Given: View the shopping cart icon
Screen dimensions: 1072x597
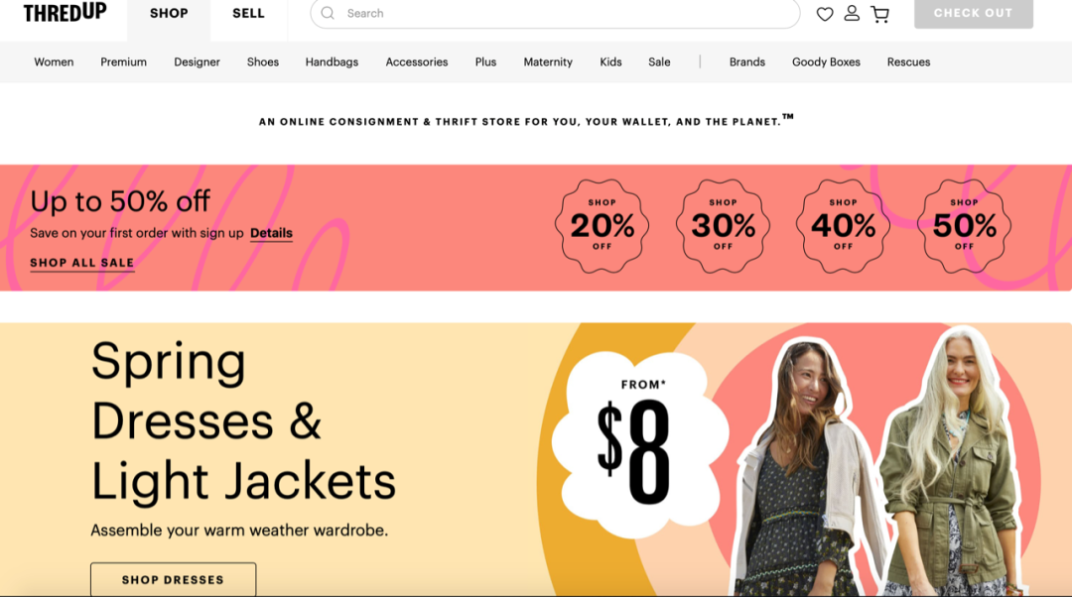Looking at the screenshot, I should [879, 14].
